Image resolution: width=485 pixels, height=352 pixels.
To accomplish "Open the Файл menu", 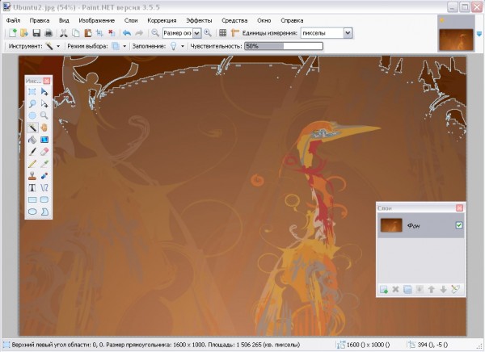I will (x=13, y=21).
